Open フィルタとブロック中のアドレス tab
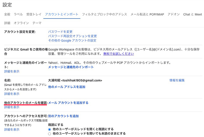 [x=105, y=15]
